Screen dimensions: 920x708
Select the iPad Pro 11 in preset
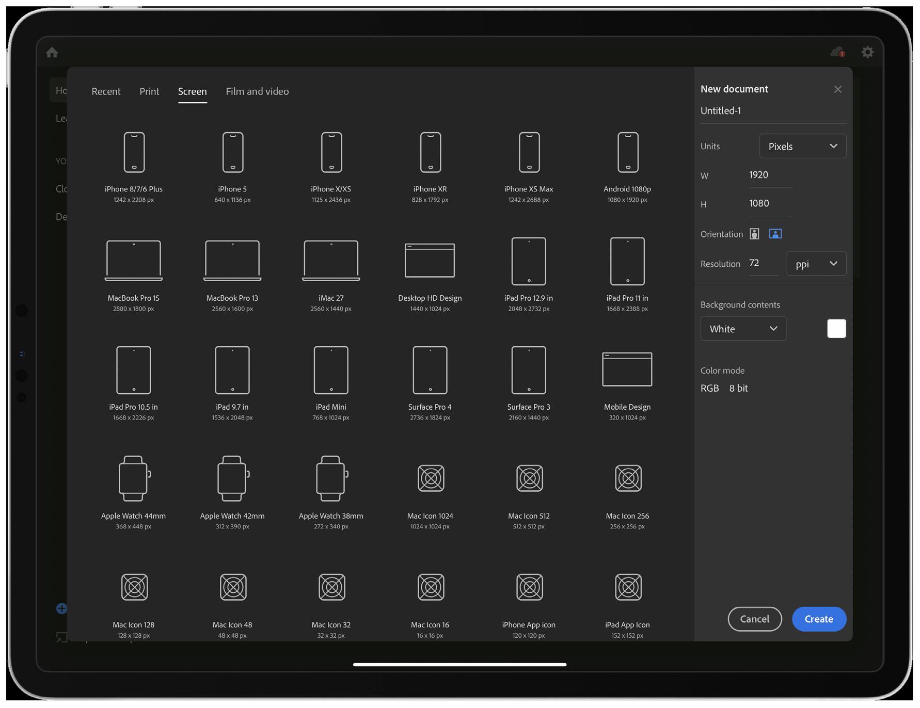tap(627, 275)
